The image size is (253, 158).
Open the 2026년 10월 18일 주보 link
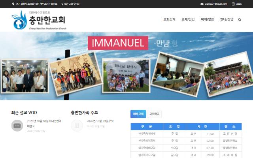[100, 121]
